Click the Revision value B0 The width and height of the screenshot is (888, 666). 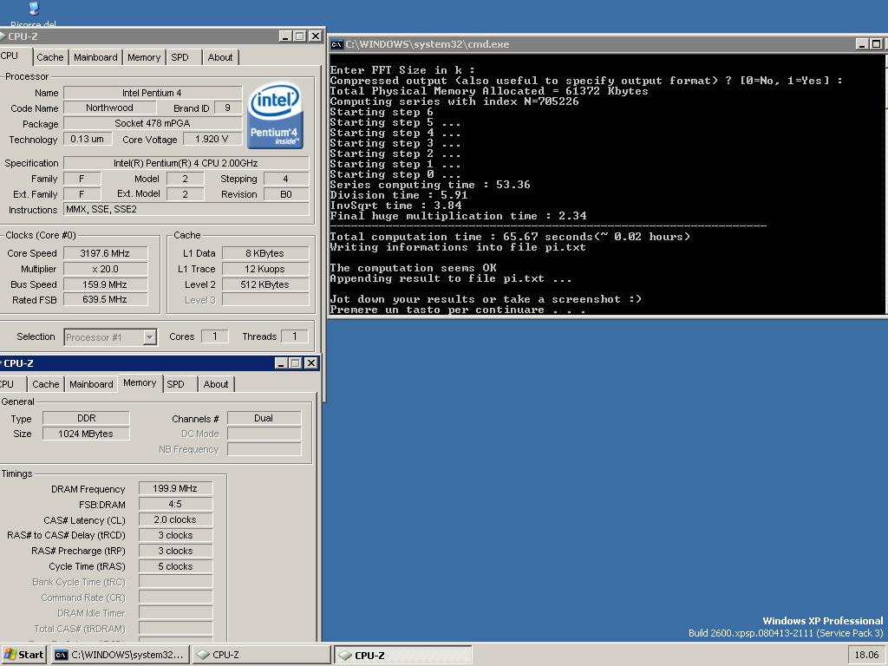click(286, 194)
